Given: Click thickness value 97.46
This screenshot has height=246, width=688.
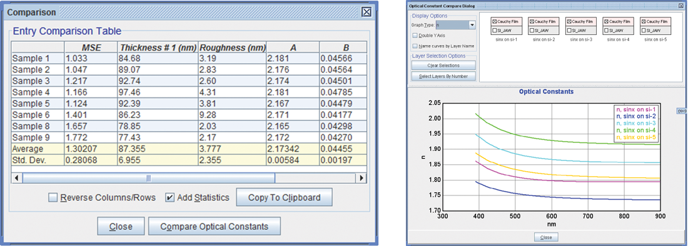Looking at the screenshot, I should 158,92.
